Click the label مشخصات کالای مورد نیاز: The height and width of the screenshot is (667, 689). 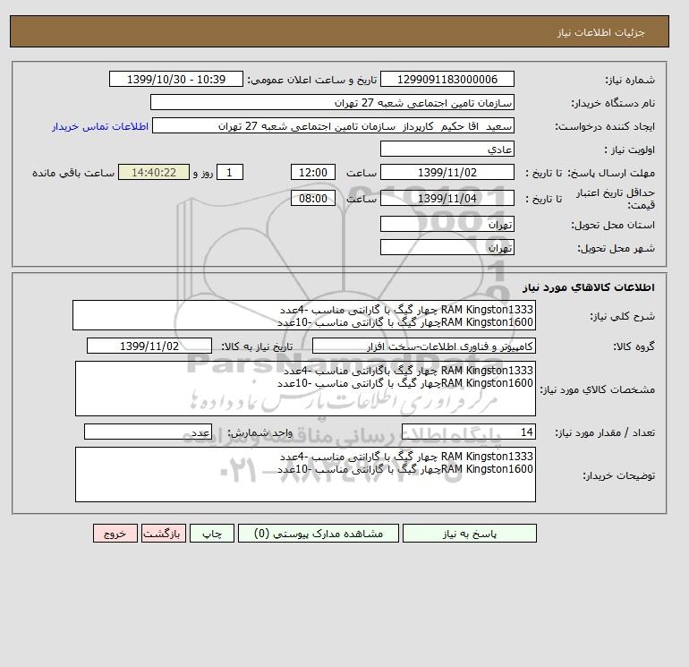tap(597, 389)
